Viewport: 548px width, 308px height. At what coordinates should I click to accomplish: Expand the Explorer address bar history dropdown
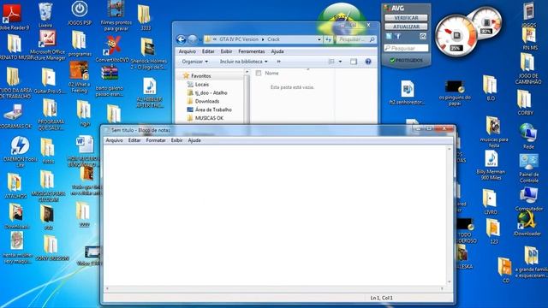pyautogui.click(x=319, y=40)
